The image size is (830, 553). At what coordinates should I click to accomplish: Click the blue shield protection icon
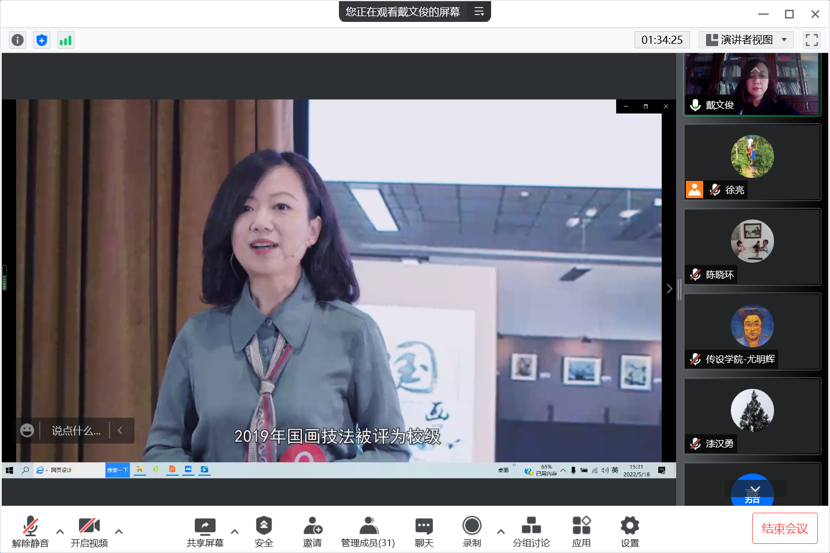coord(41,40)
